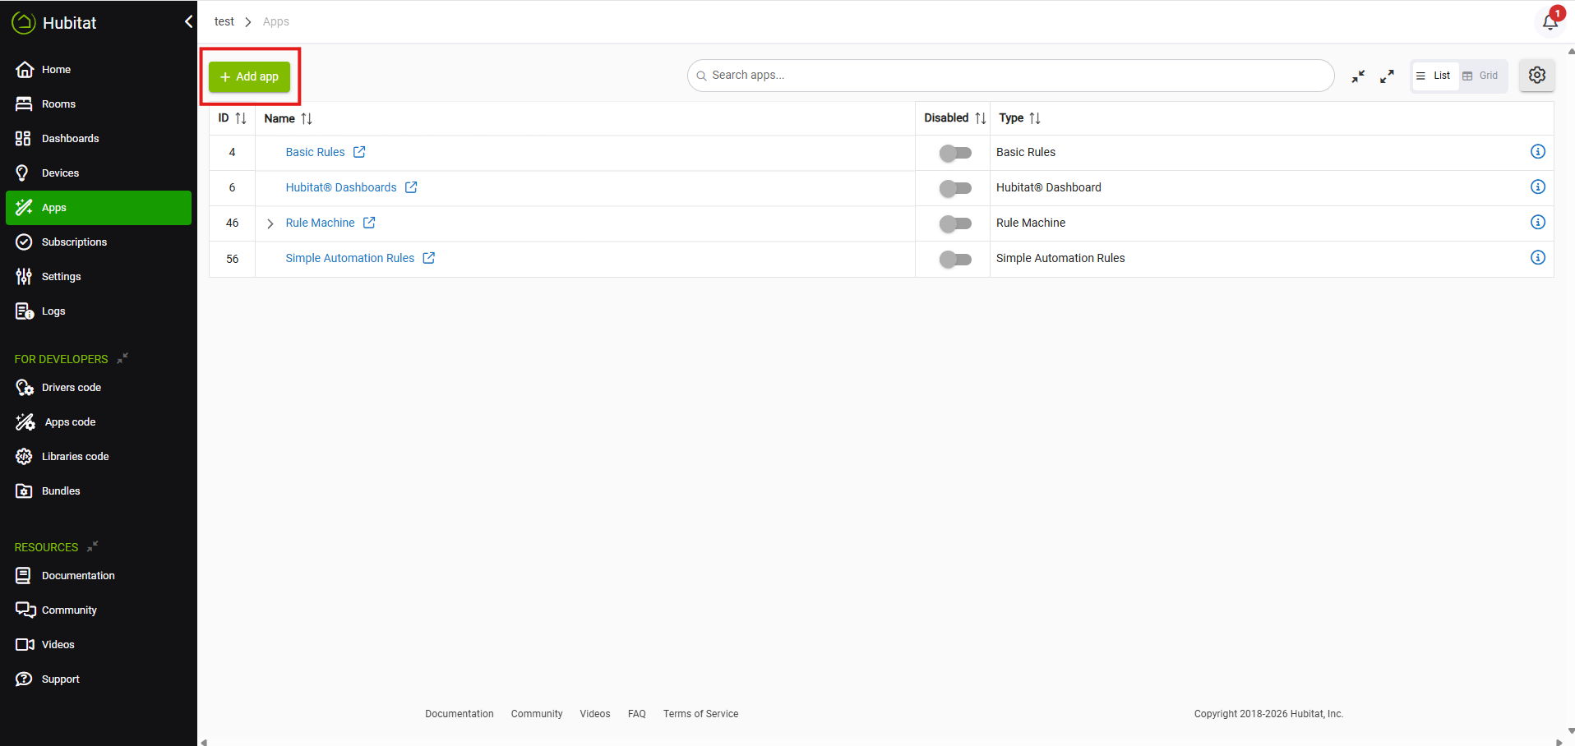Open Hubitat Dashboards external link icon
The image size is (1575, 746).
click(x=411, y=187)
